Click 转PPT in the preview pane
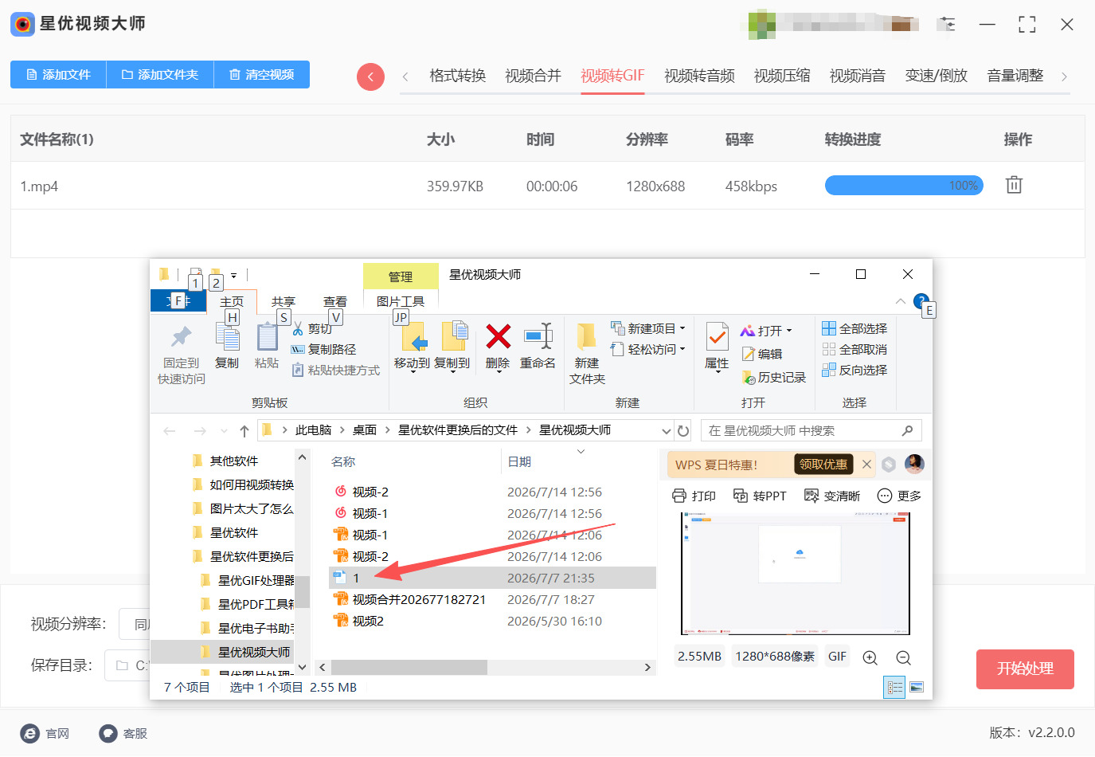 [x=759, y=496]
